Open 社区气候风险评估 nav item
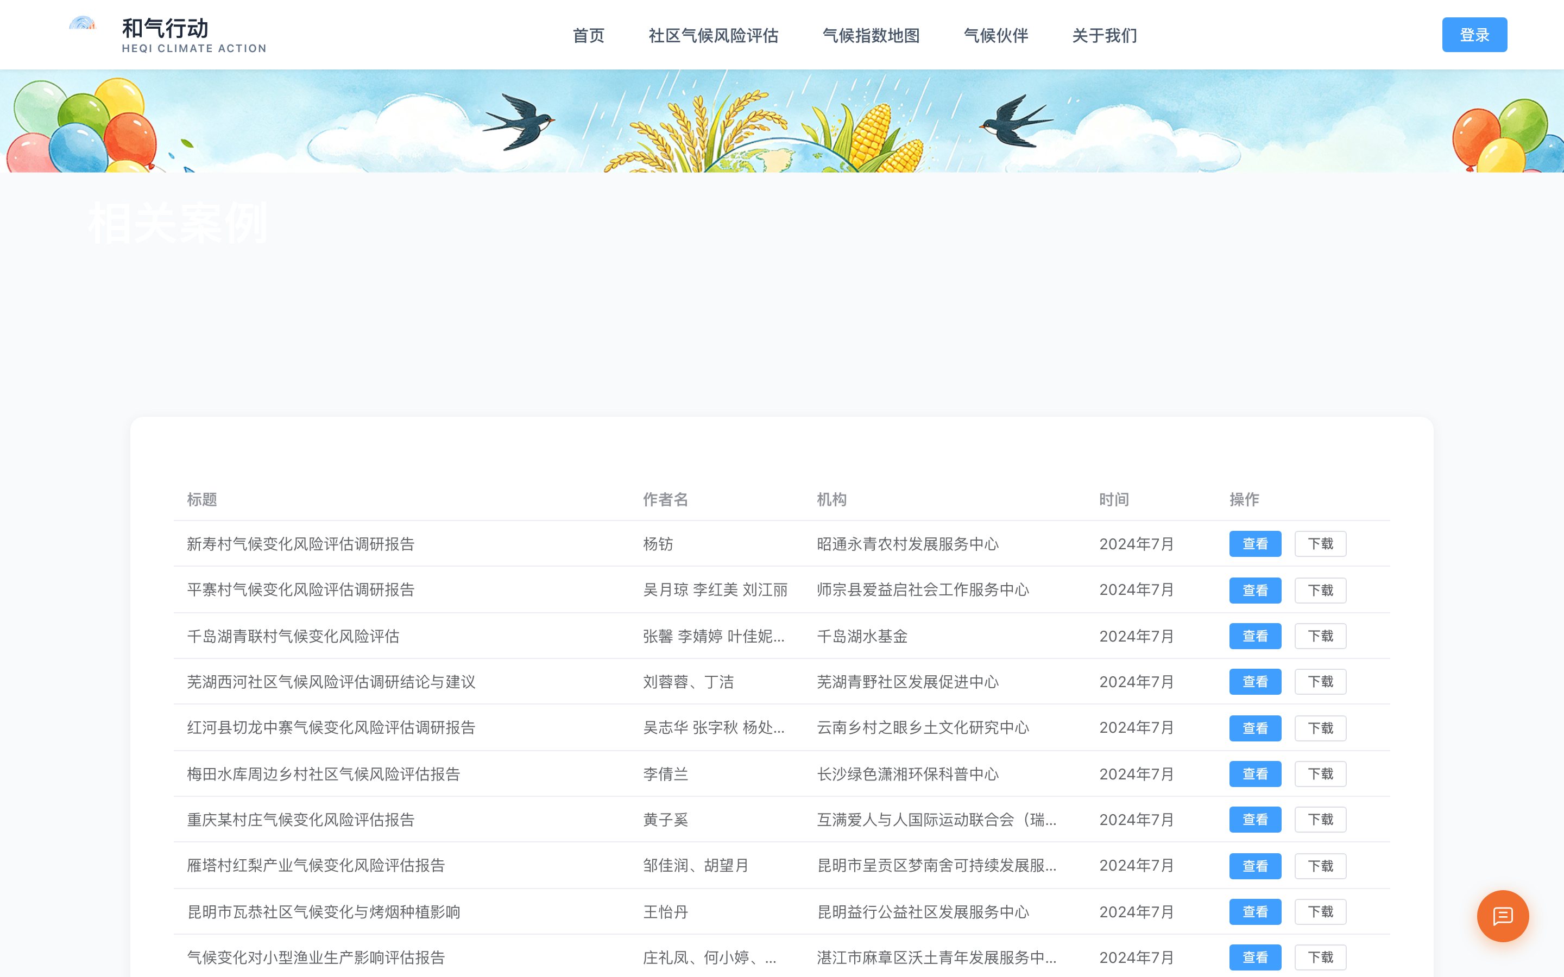Image resolution: width=1564 pixels, height=977 pixels. tap(714, 35)
